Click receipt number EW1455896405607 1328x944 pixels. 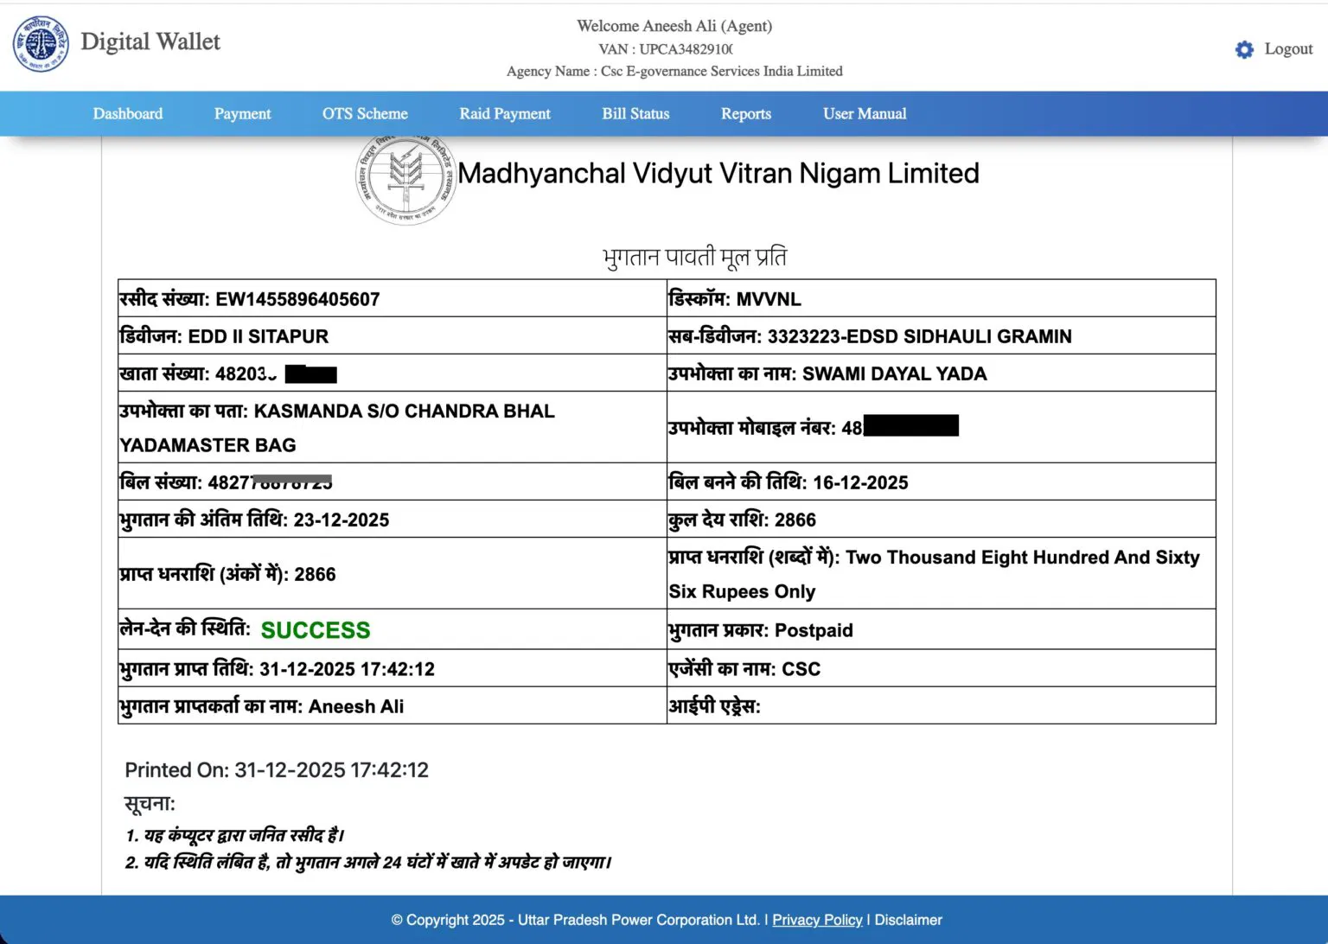point(297,299)
